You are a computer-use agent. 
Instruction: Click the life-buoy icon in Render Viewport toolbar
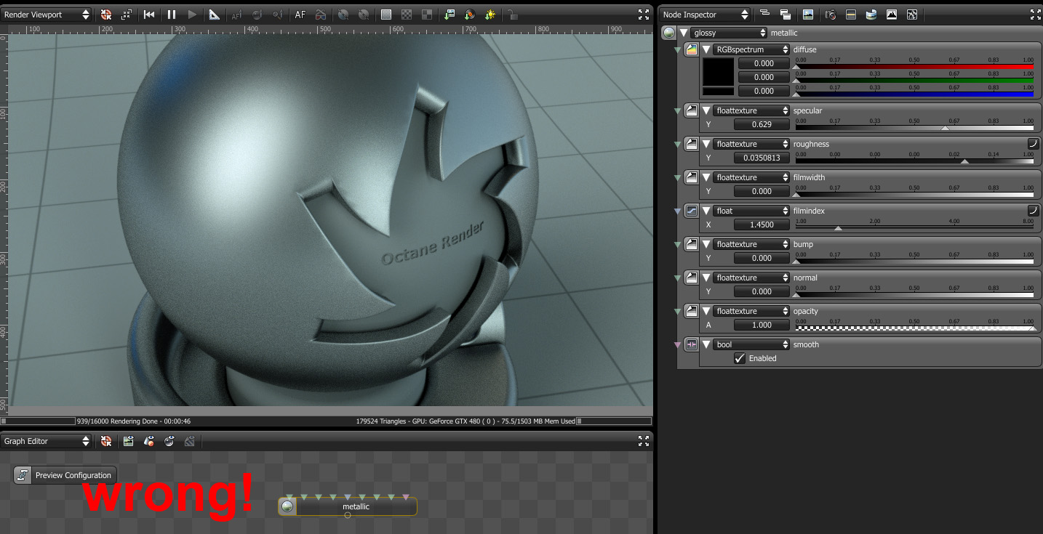(x=106, y=15)
